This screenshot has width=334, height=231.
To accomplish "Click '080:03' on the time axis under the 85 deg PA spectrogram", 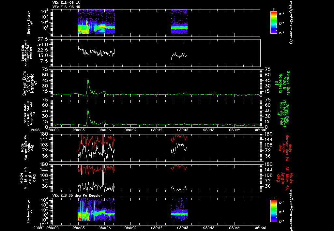I will pyautogui.click(x=79, y=228).
